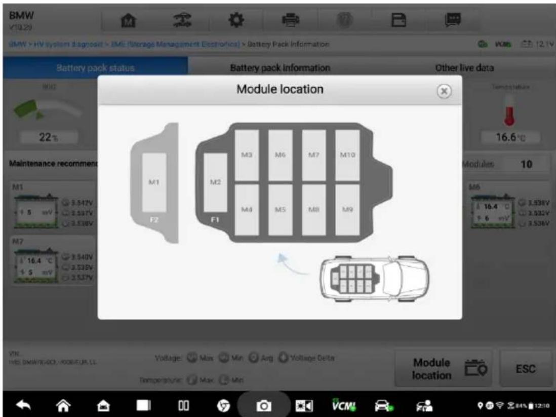Click the 22% state of charge value
Viewport: 556px width, 417px height.
click(x=48, y=137)
